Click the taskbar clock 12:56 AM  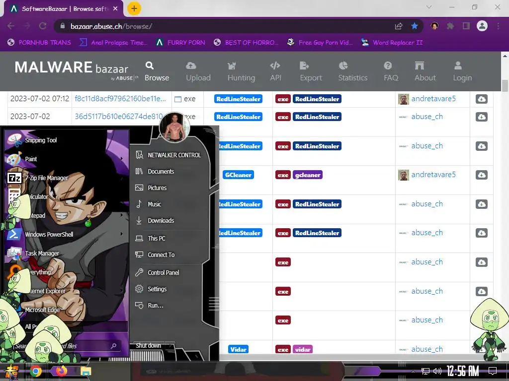[x=463, y=371]
